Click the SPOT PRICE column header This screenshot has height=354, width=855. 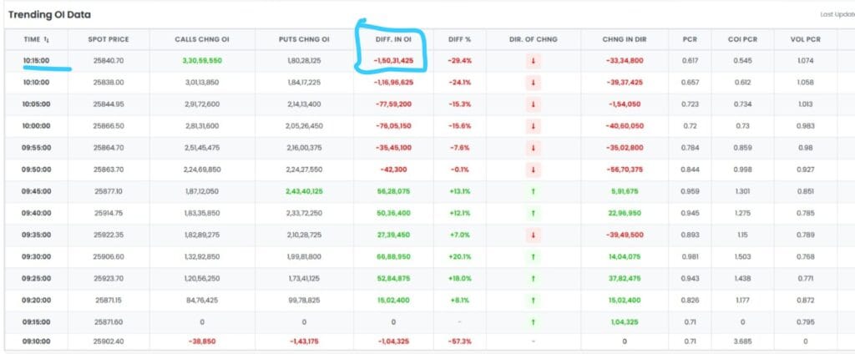pyautogui.click(x=106, y=39)
